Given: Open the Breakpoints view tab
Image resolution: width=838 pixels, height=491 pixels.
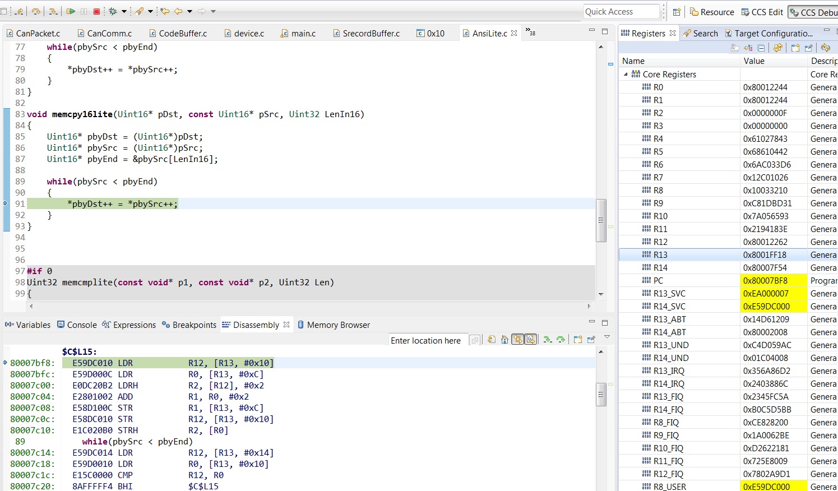Looking at the screenshot, I should (189, 325).
